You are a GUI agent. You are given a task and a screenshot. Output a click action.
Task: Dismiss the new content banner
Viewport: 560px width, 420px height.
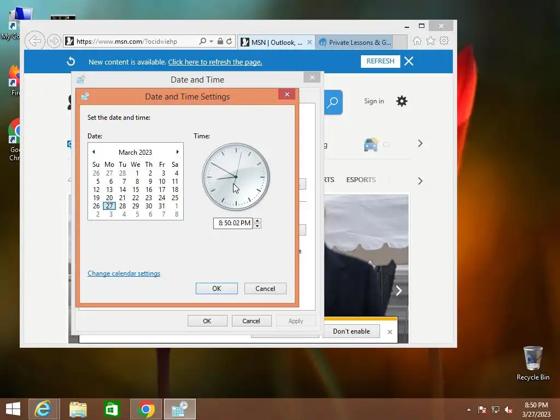point(409,61)
